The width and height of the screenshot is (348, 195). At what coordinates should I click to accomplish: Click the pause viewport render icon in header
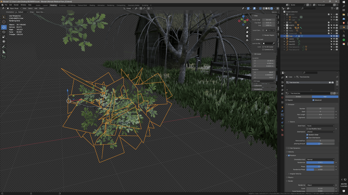pos(278,8)
